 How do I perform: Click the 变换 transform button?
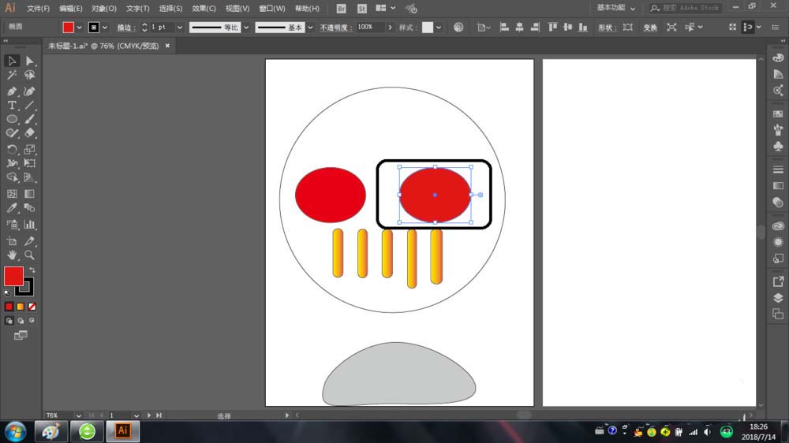coord(650,27)
